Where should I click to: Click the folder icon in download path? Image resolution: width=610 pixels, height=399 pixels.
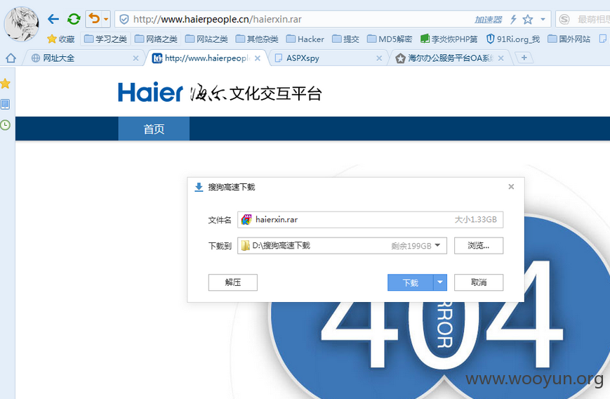246,246
